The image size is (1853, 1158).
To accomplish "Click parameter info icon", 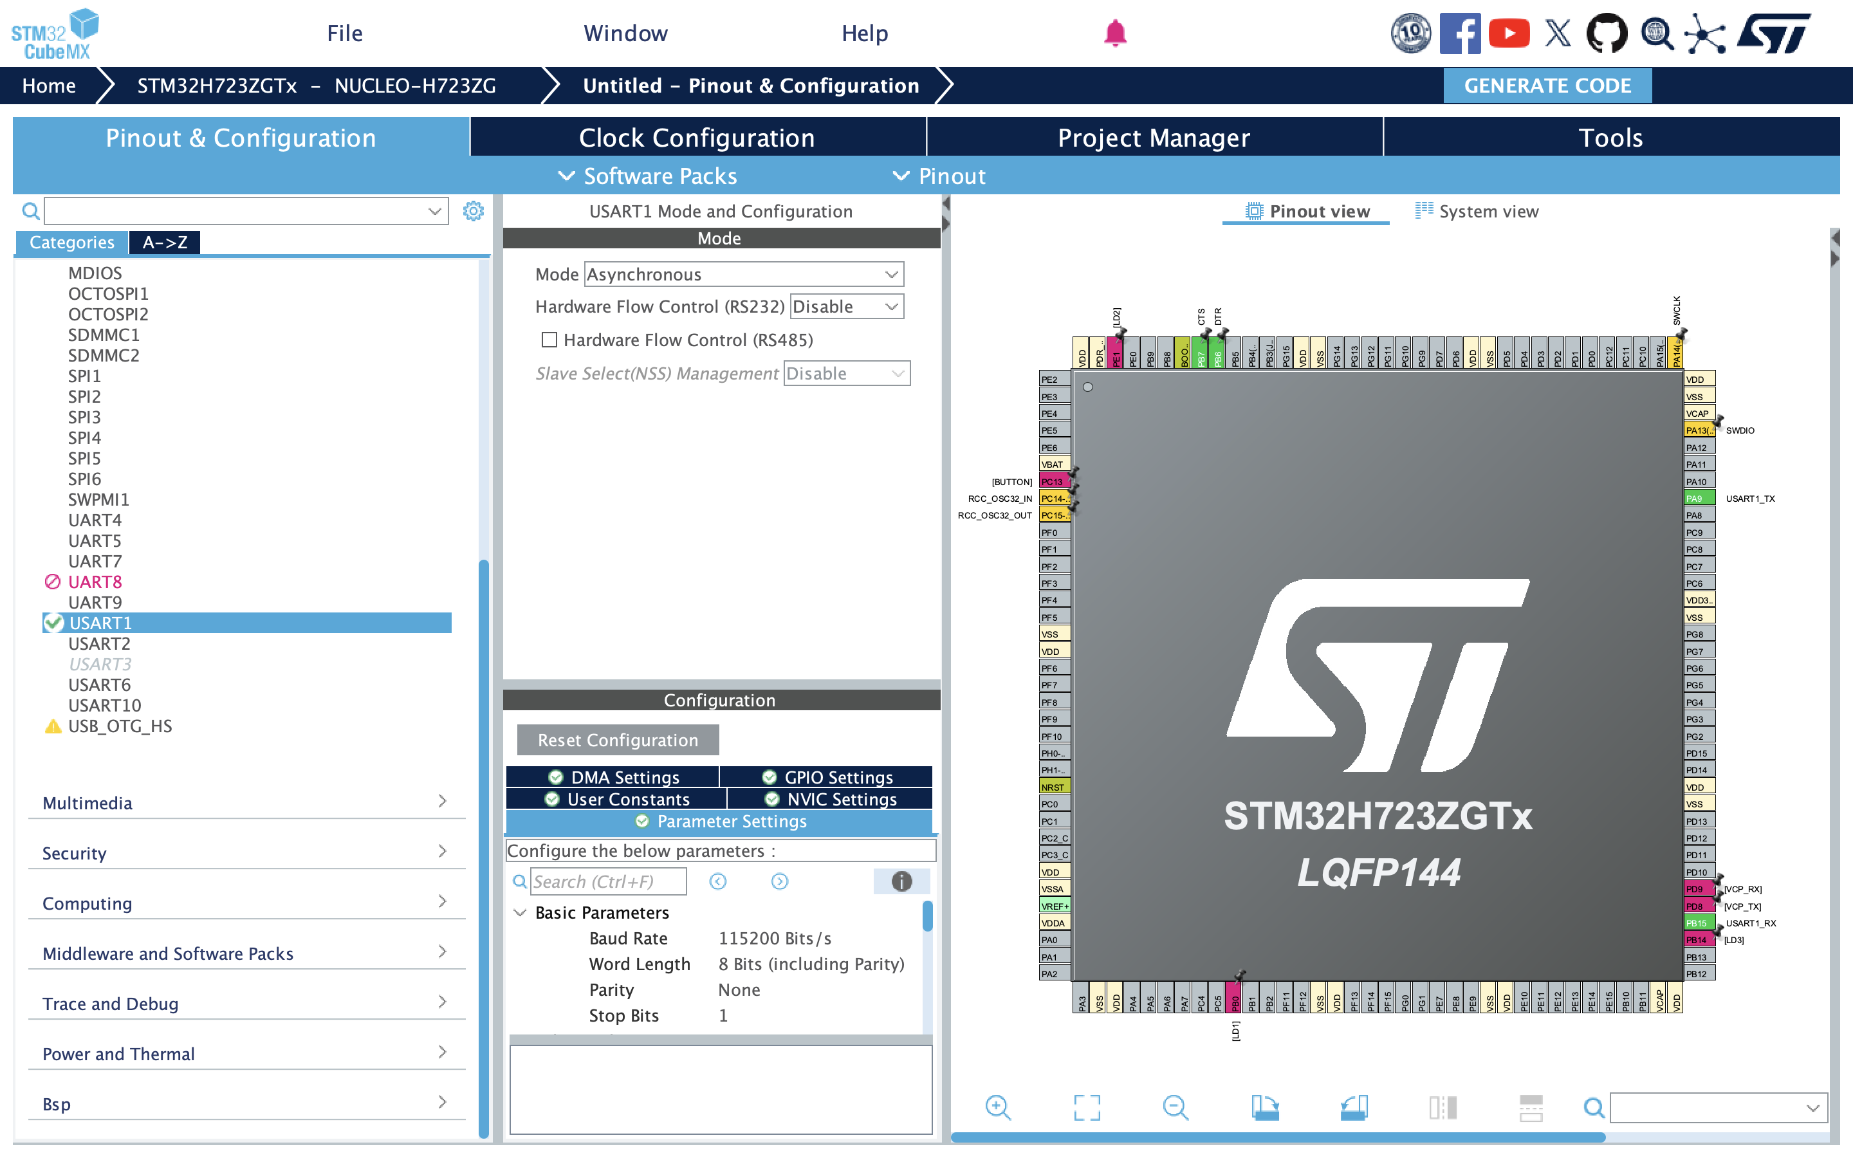I will (901, 881).
